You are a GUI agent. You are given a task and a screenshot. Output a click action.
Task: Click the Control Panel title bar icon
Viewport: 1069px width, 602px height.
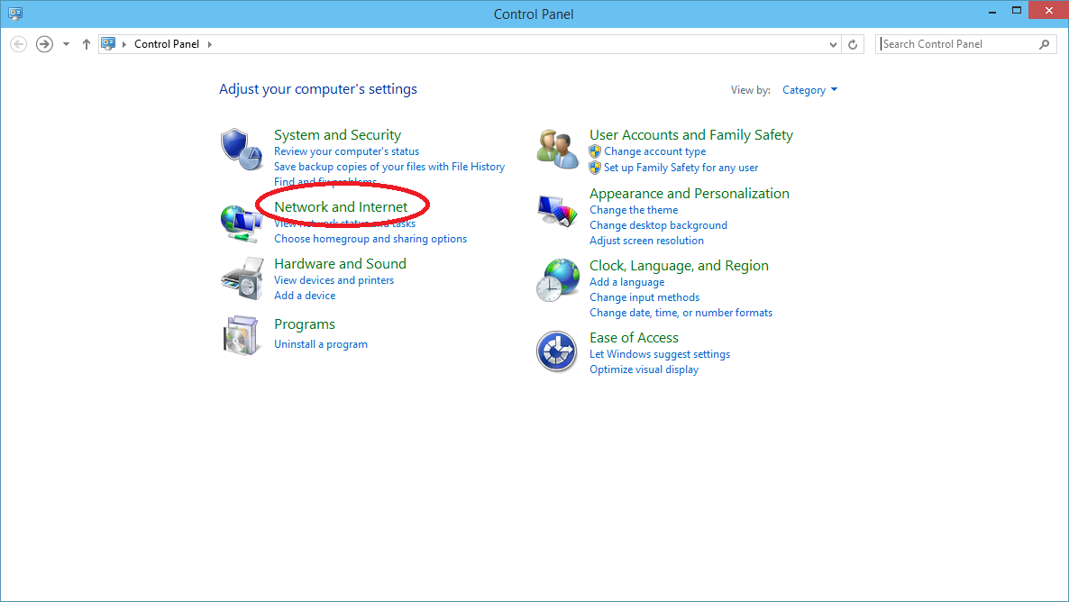(x=15, y=14)
